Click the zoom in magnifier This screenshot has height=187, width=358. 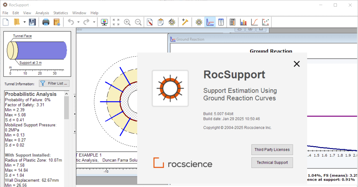[127, 22]
